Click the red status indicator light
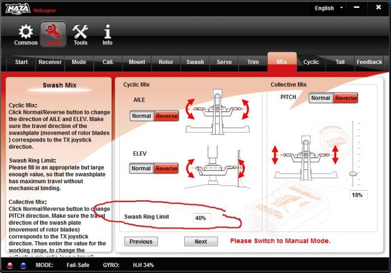 [10, 265]
